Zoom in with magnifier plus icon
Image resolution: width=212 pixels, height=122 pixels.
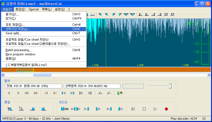pos(100,93)
